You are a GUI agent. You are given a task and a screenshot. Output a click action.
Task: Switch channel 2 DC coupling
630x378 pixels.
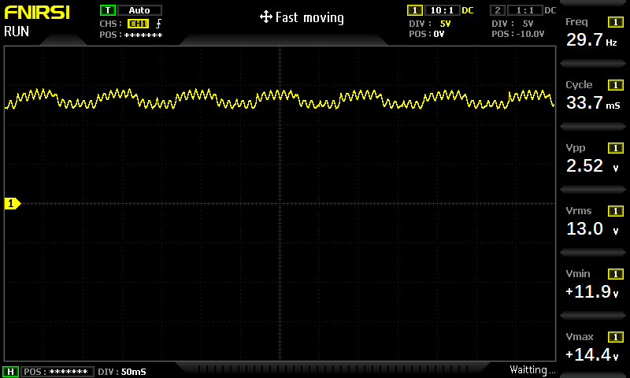tap(550, 10)
